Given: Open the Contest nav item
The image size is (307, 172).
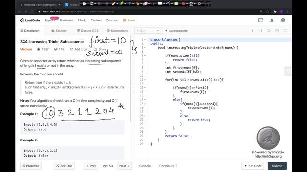Looking at the screenshot, I should coord(96,20).
